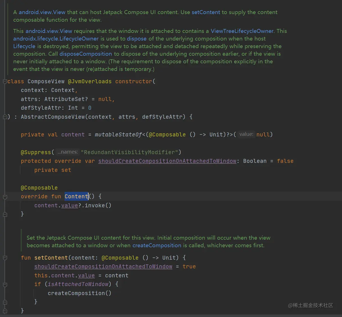This screenshot has height=317, width=342.
Task: Click the createComposition() call in code
Action: [80, 293]
